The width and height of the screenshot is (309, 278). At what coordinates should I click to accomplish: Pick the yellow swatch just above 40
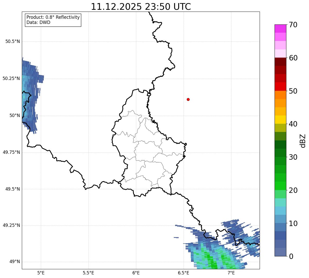pyautogui.click(x=280, y=120)
